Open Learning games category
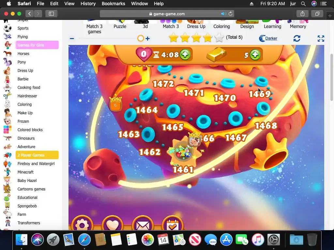Image resolution: width=334 pixels, height=250 pixels. (x=272, y=26)
